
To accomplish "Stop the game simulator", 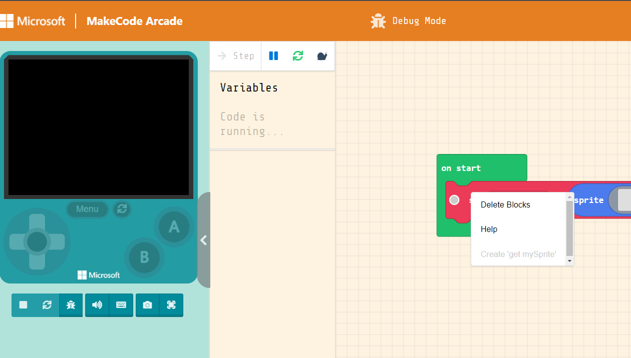I will point(23,304).
